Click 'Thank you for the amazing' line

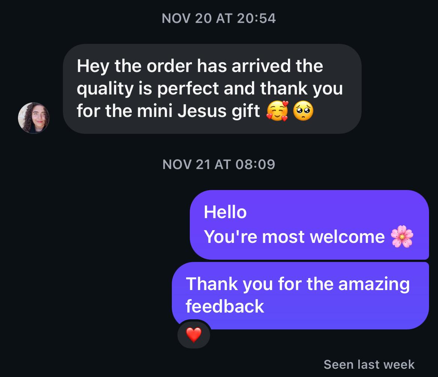298,284
